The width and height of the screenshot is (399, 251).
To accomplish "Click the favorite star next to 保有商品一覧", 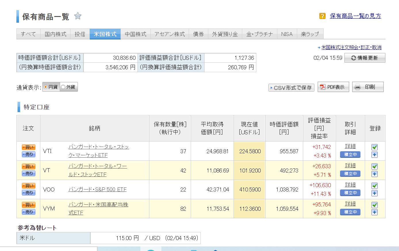I will (x=78, y=16).
